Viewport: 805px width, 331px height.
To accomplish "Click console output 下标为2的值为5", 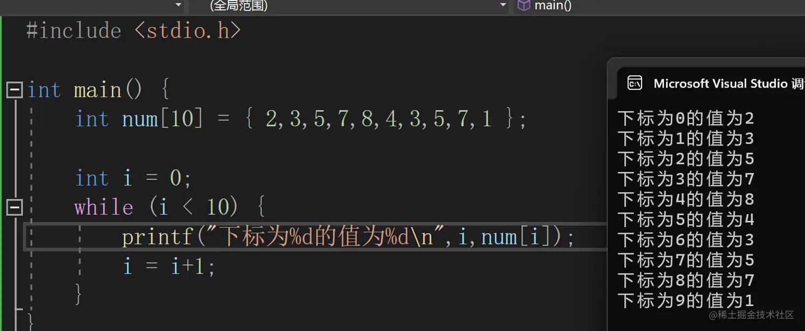I will click(x=686, y=159).
